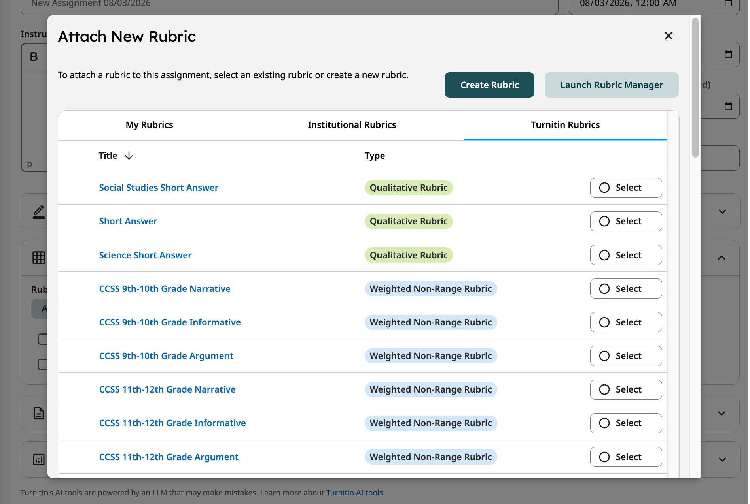Viewport: 750px width, 504px height.
Task: Expand the report section chevron
Action: click(722, 459)
